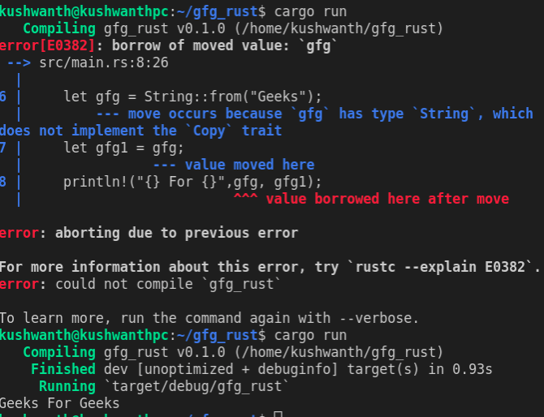Click the 'value moved here' note
This screenshot has height=417, width=544.
coord(249,165)
